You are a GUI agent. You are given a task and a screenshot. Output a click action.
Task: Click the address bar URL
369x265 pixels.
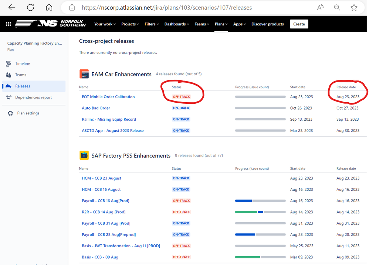(x=167, y=7)
